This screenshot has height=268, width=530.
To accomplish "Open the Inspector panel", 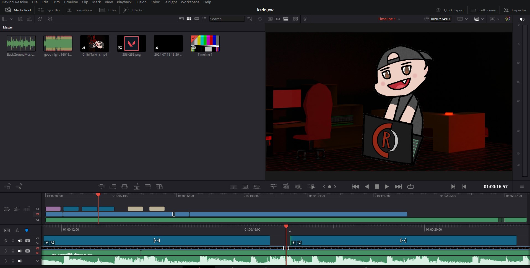I will tap(515, 10).
